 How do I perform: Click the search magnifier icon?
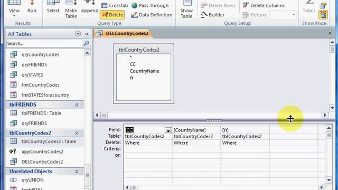[x=86, y=43]
